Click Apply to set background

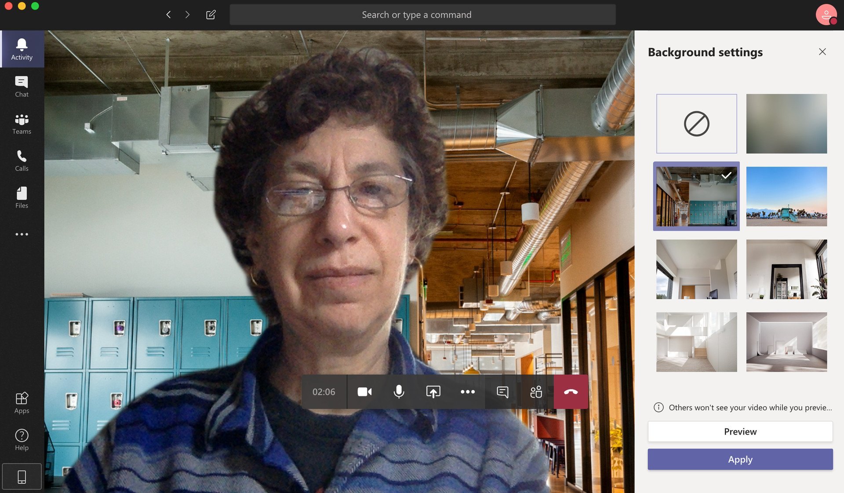[740, 458]
